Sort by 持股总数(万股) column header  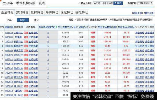(x=66, y=27)
